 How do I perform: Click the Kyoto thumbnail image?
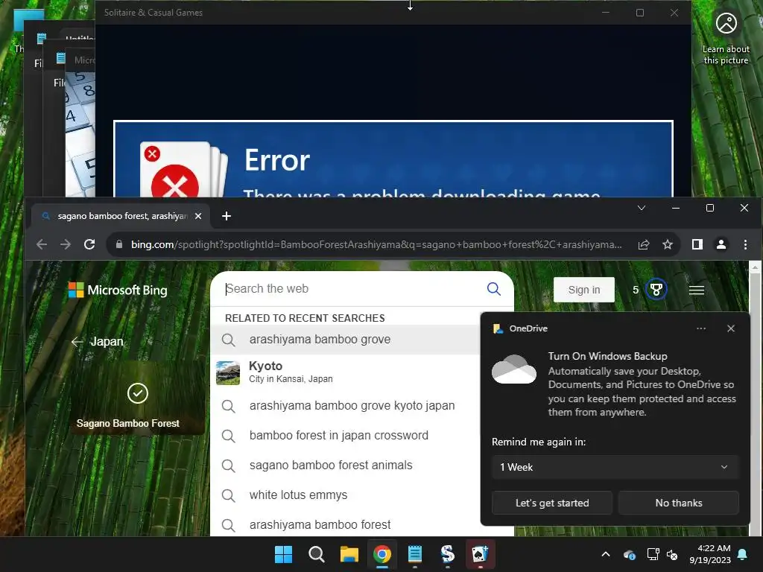228,372
